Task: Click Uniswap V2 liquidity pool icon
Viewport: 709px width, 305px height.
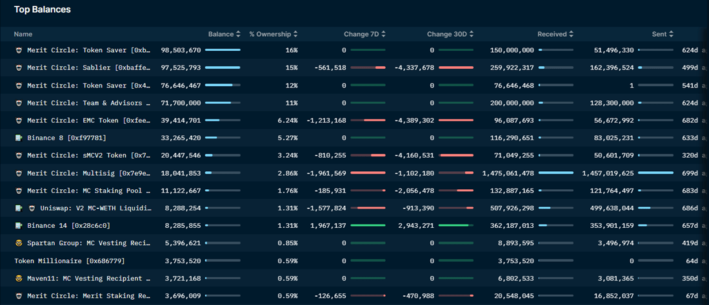Action: pos(32,208)
